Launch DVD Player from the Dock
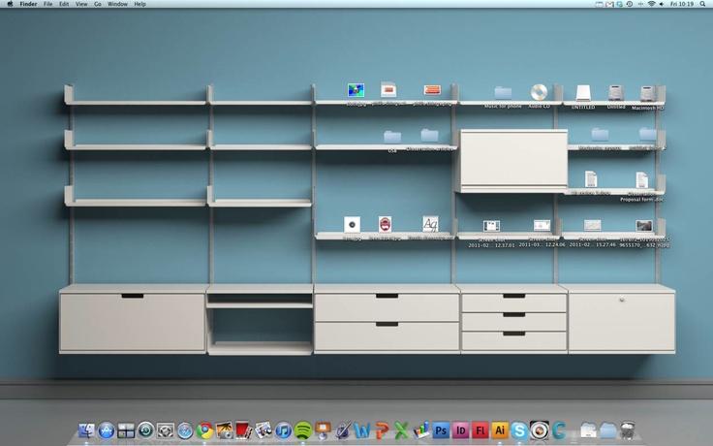The height and width of the screenshot is (446, 713). [x=540, y=430]
